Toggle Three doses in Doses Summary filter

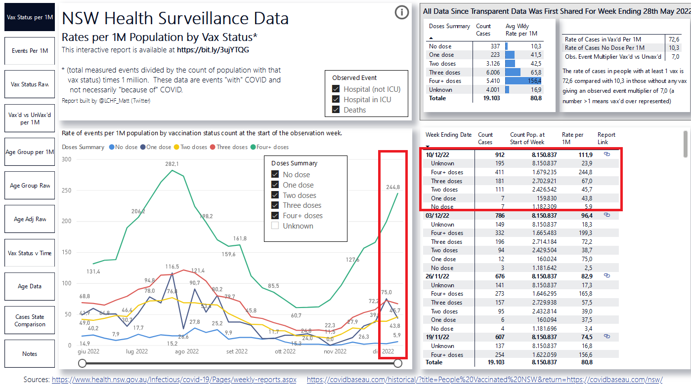275,205
